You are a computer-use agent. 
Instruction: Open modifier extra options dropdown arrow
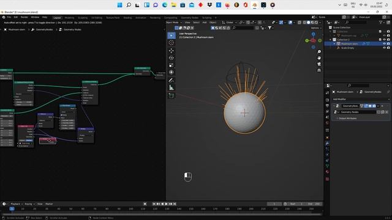coord(378,106)
